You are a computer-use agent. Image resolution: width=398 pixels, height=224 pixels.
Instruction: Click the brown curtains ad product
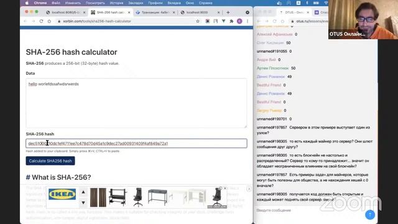(98, 197)
